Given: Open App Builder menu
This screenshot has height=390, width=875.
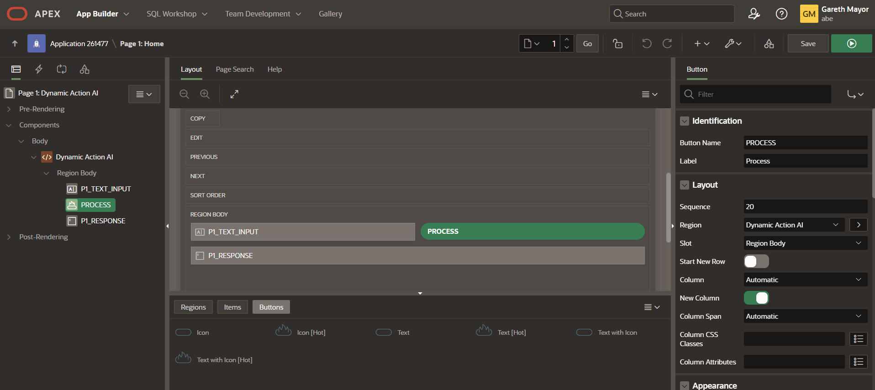Looking at the screenshot, I should pos(103,14).
